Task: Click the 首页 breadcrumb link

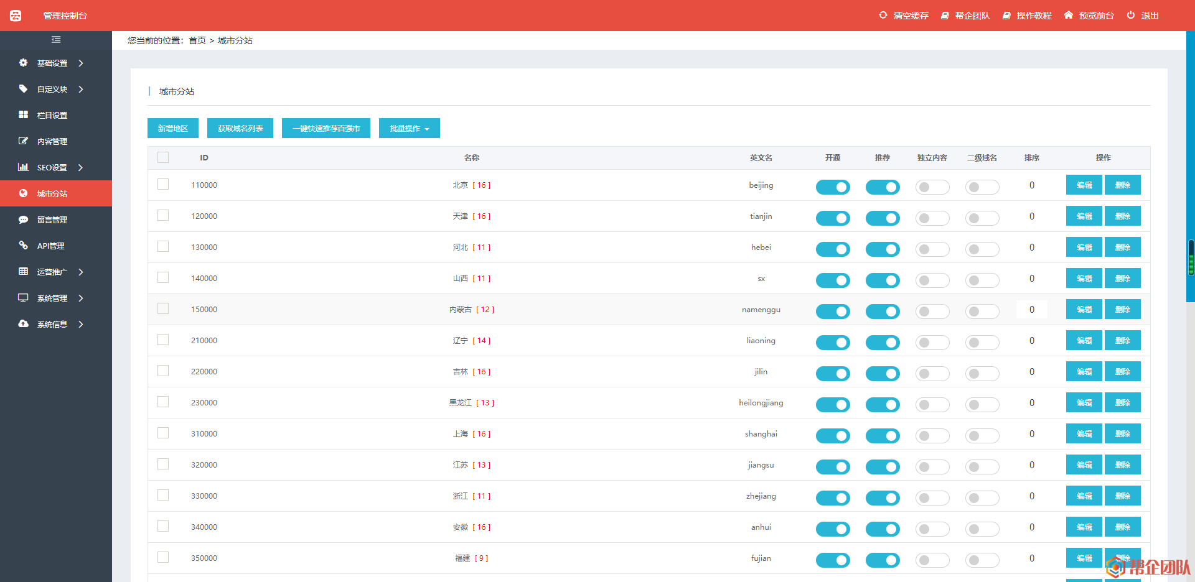Action: click(197, 40)
